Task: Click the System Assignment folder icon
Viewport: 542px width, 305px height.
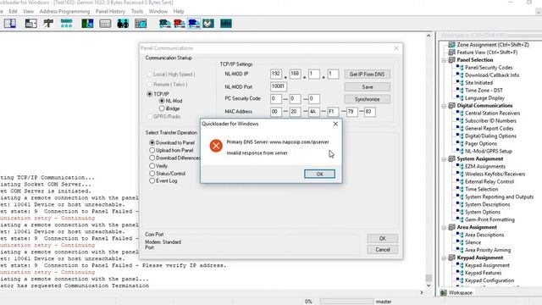Action: [451, 158]
